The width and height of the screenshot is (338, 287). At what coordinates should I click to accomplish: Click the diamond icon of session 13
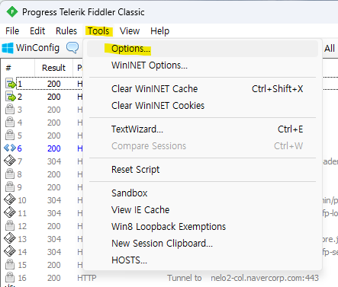click(10, 238)
